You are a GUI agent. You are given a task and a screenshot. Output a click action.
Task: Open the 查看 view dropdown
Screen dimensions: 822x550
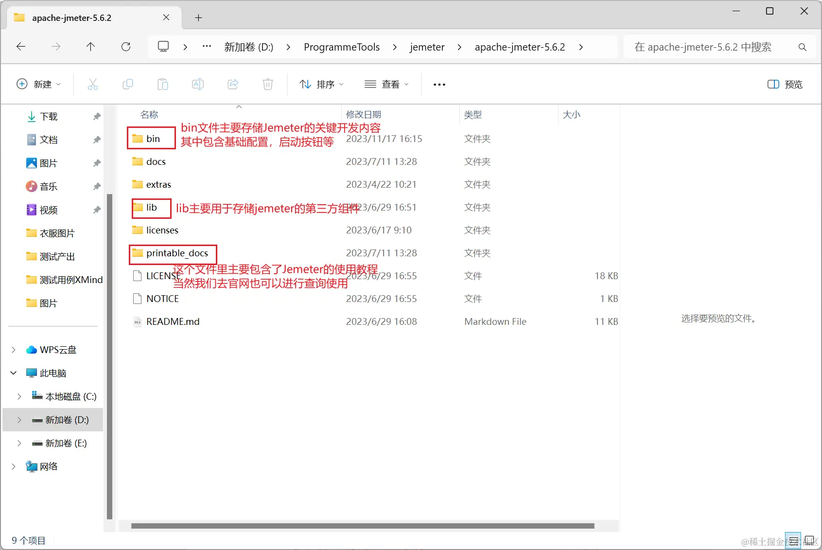(x=387, y=84)
